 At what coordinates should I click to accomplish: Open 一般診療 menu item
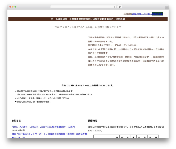click(x=72, y=19)
